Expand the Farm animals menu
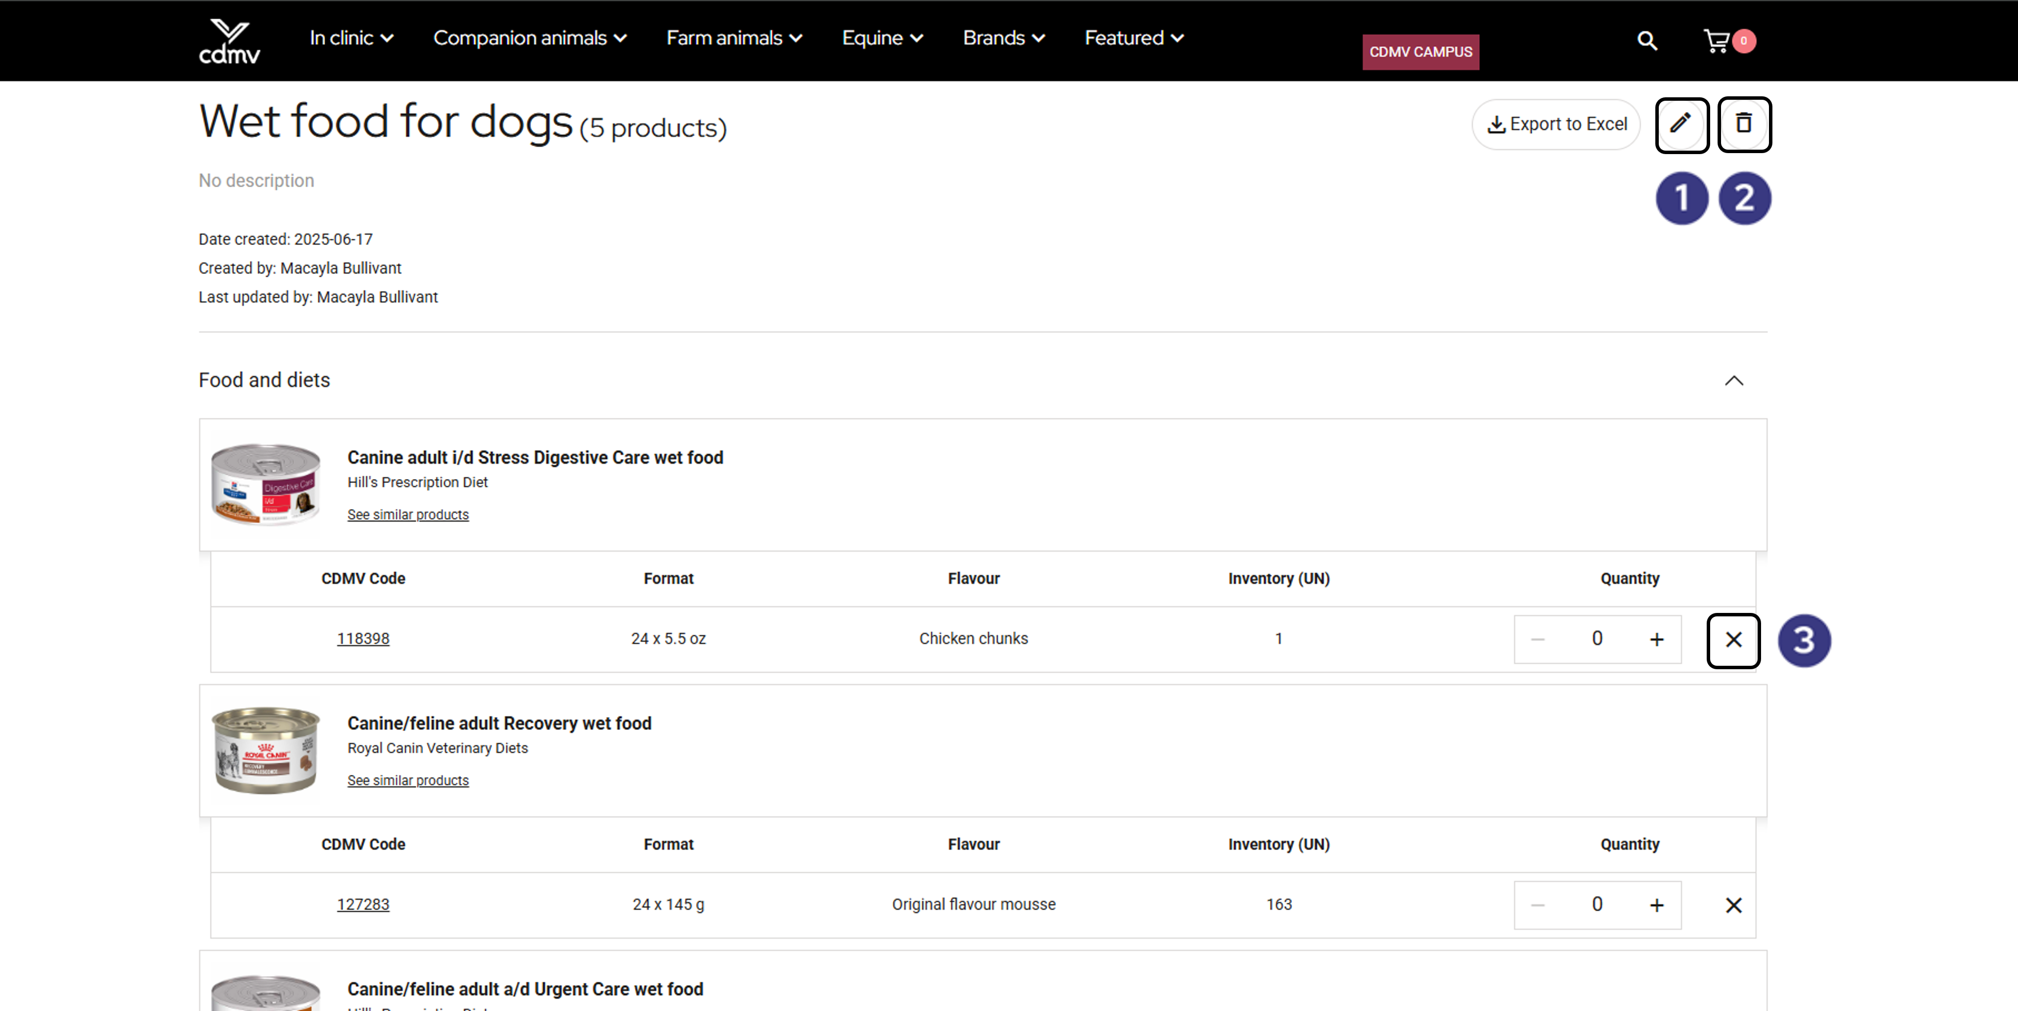Viewport: 2018px width, 1011px height. coord(734,38)
